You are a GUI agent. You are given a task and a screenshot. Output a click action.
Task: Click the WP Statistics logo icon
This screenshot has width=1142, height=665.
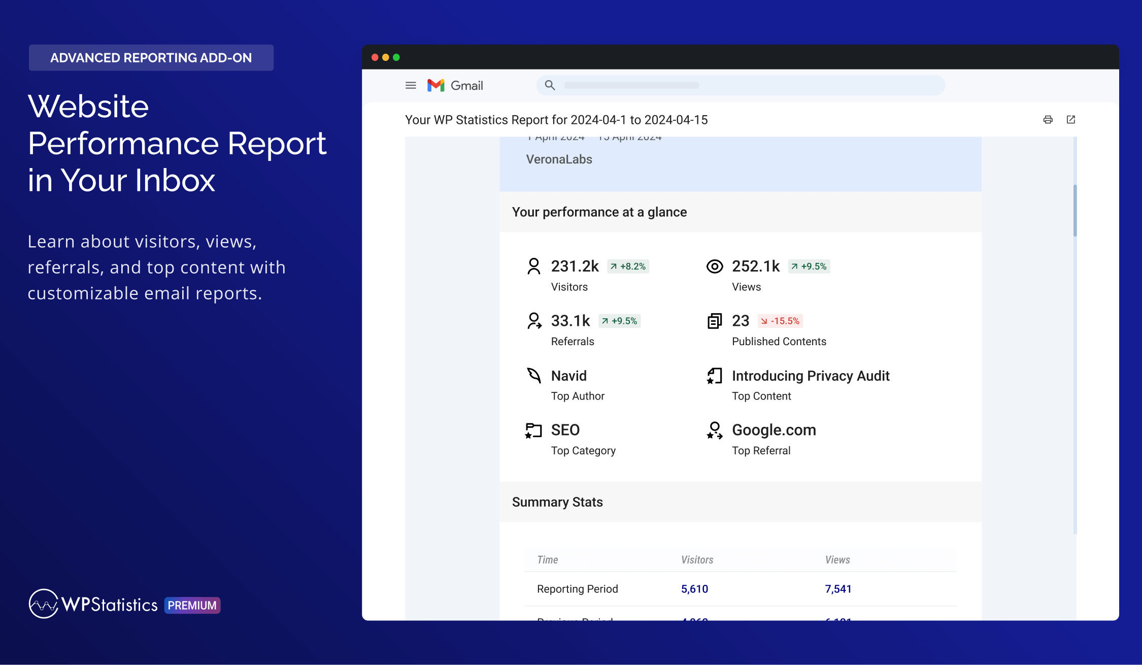point(44,604)
